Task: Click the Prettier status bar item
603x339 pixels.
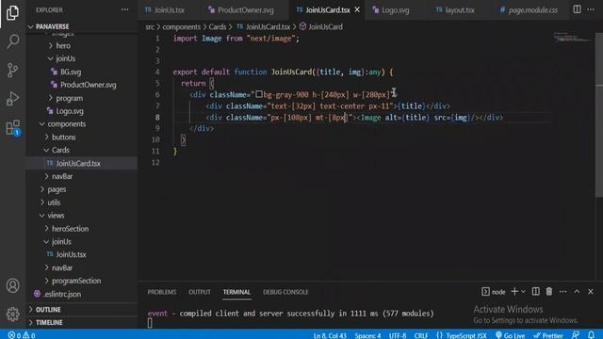Action: (x=548, y=335)
